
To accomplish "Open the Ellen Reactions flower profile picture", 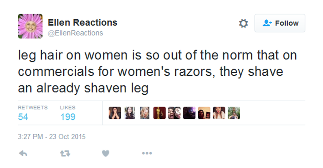I will click(x=30, y=26).
